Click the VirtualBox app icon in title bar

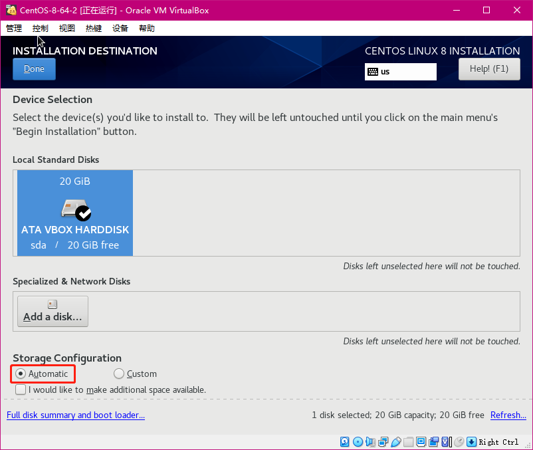[x=11, y=10]
